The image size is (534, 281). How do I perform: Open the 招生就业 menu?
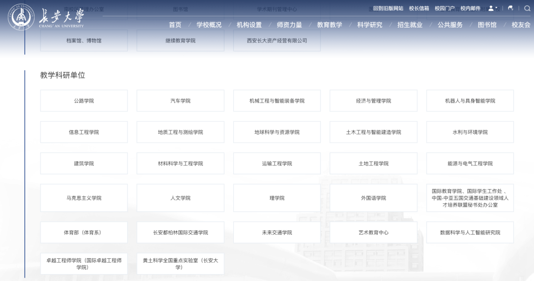pyautogui.click(x=410, y=25)
